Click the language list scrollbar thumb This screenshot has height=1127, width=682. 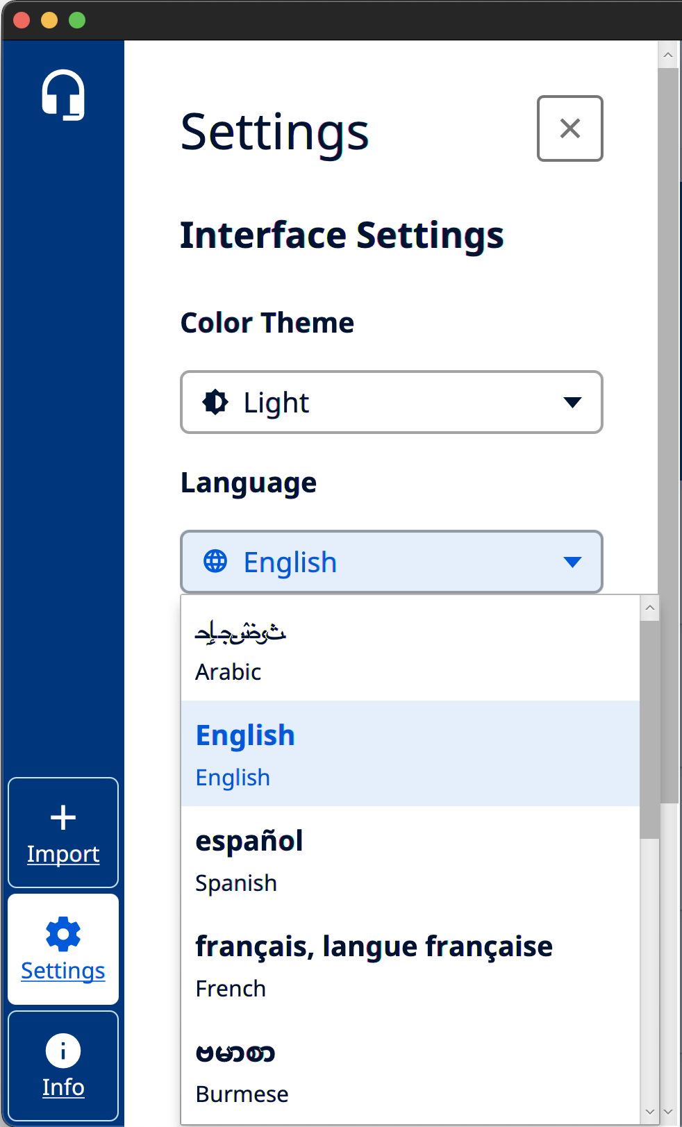[x=649, y=729]
